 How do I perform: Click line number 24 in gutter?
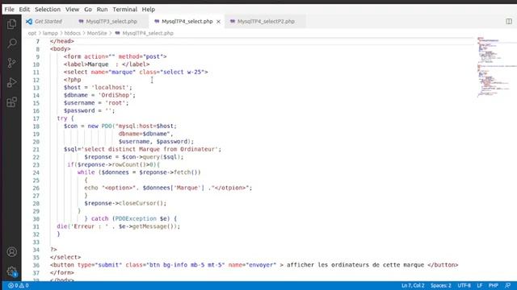coord(36,172)
